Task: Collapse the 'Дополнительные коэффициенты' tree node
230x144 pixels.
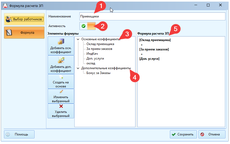Action: tap(78, 68)
